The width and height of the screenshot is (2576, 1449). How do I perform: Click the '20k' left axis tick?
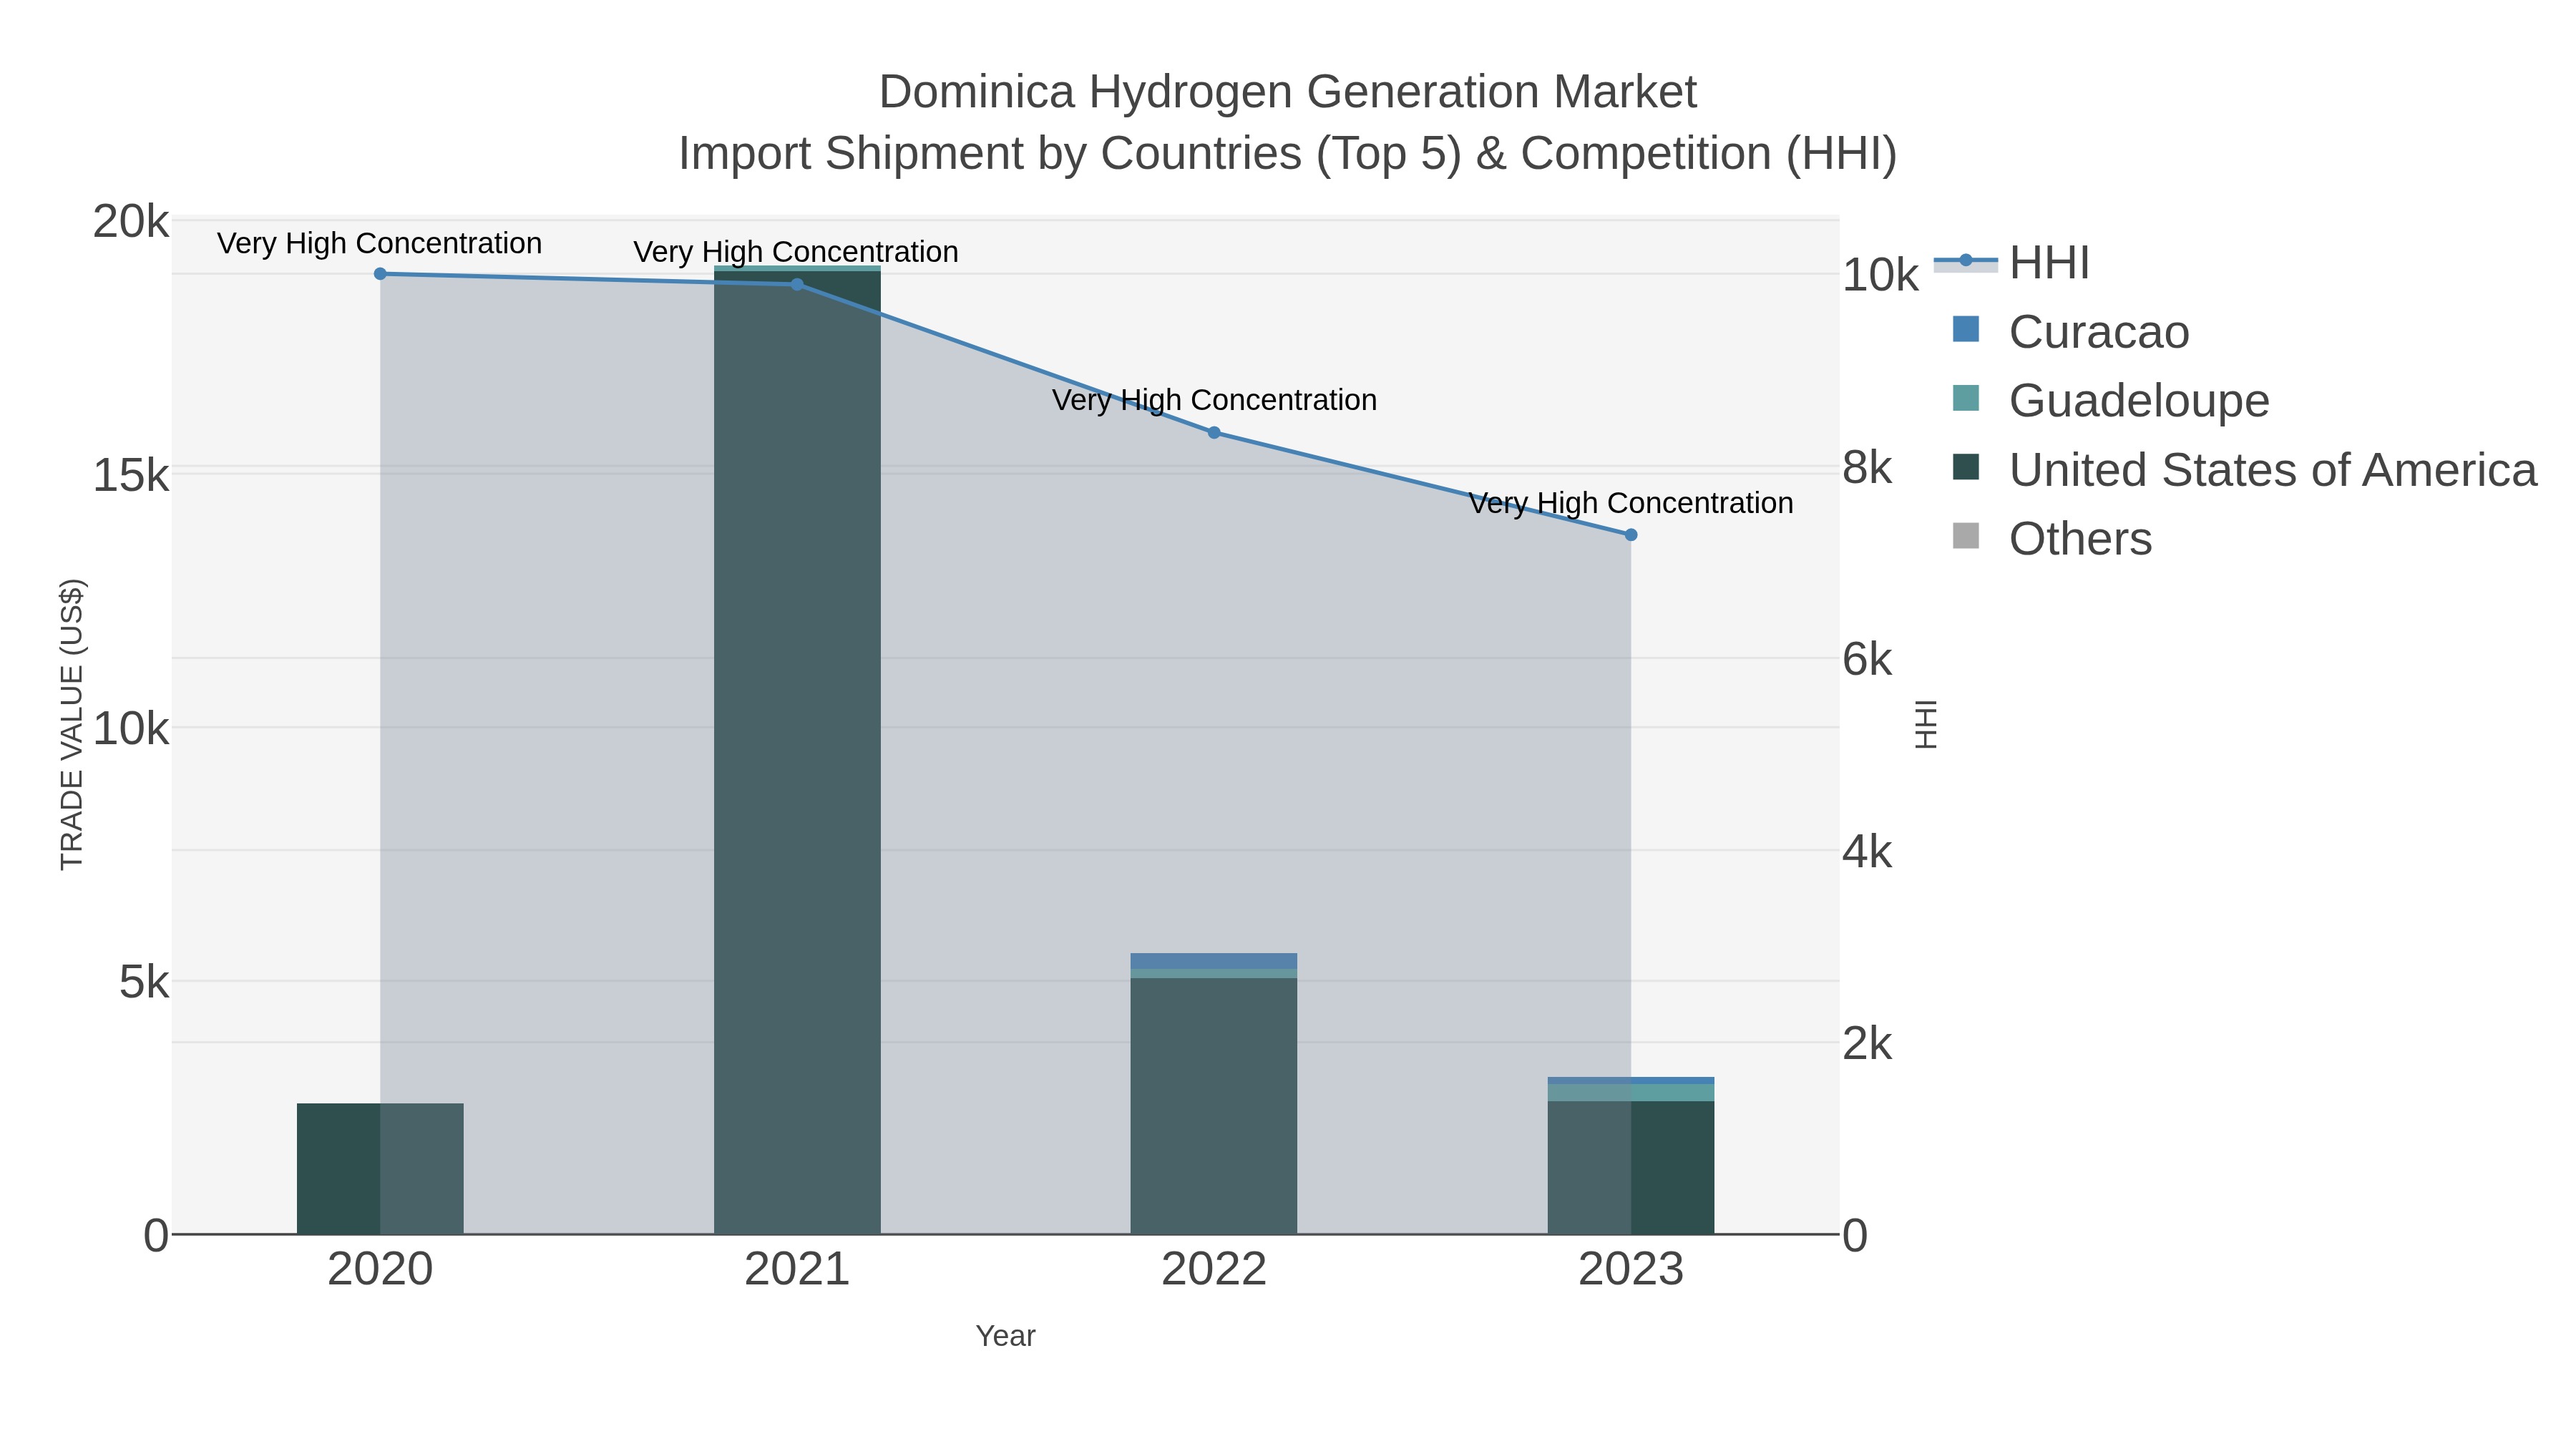pyautogui.click(x=131, y=222)
